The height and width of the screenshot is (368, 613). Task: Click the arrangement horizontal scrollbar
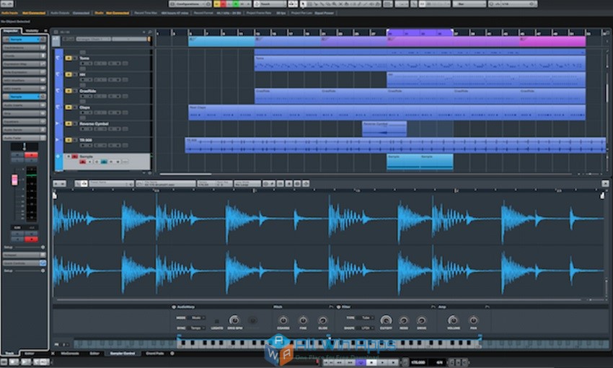(x=185, y=175)
